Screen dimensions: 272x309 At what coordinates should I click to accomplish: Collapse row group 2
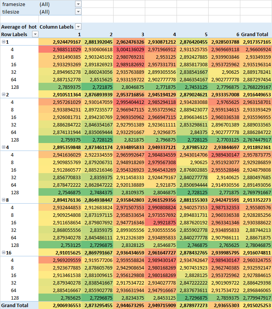3,94
